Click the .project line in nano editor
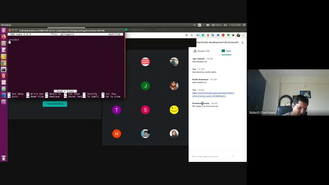 point(13,40)
